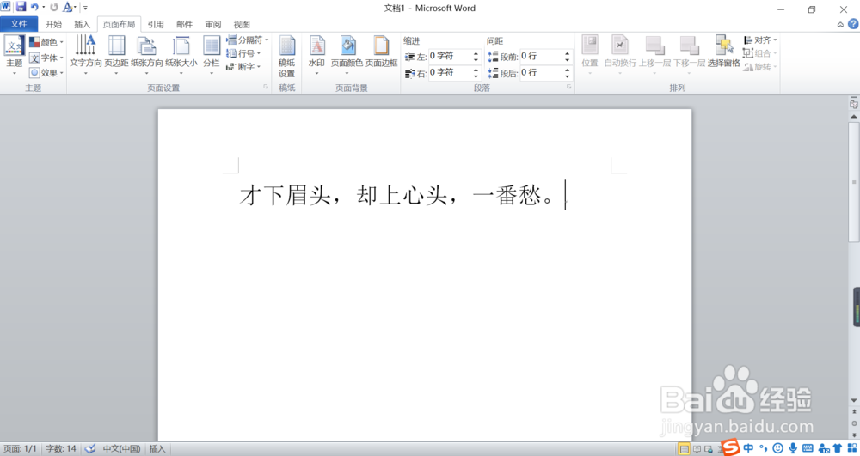Screen dimensions: 860x456
Task: Click the Sogou input method S logo
Action: pyautogui.click(x=730, y=447)
